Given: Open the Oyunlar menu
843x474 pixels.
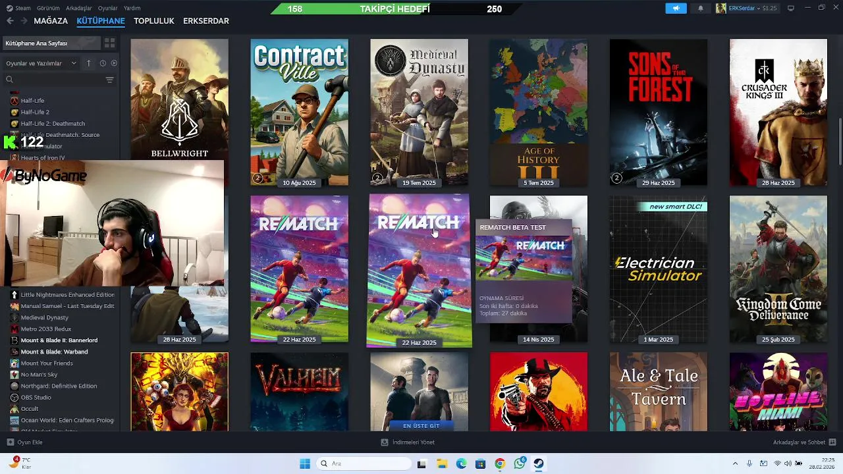Looking at the screenshot, I should tap(108, 8).
